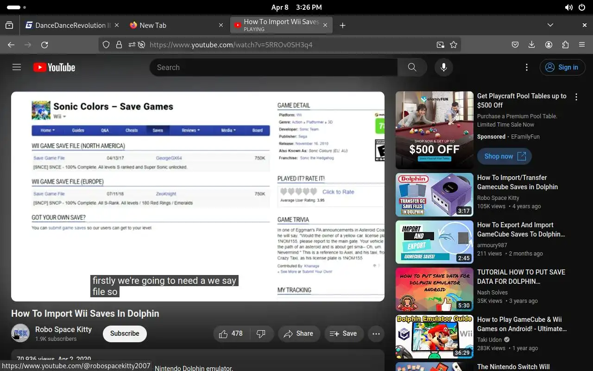Viewport: 593px width, 371px height.
Task: Open YouTube hamburger guide menu
Action: pos(17,67)
